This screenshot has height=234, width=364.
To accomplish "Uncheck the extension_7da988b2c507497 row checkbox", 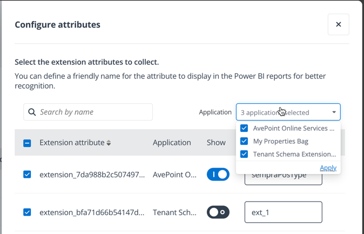I will (x=27, y=175).
